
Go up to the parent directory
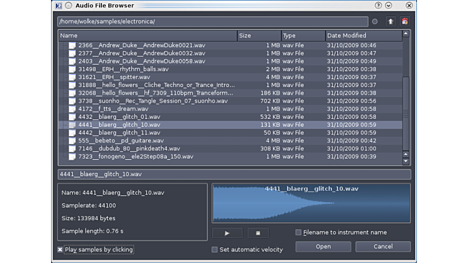point(390,21)
